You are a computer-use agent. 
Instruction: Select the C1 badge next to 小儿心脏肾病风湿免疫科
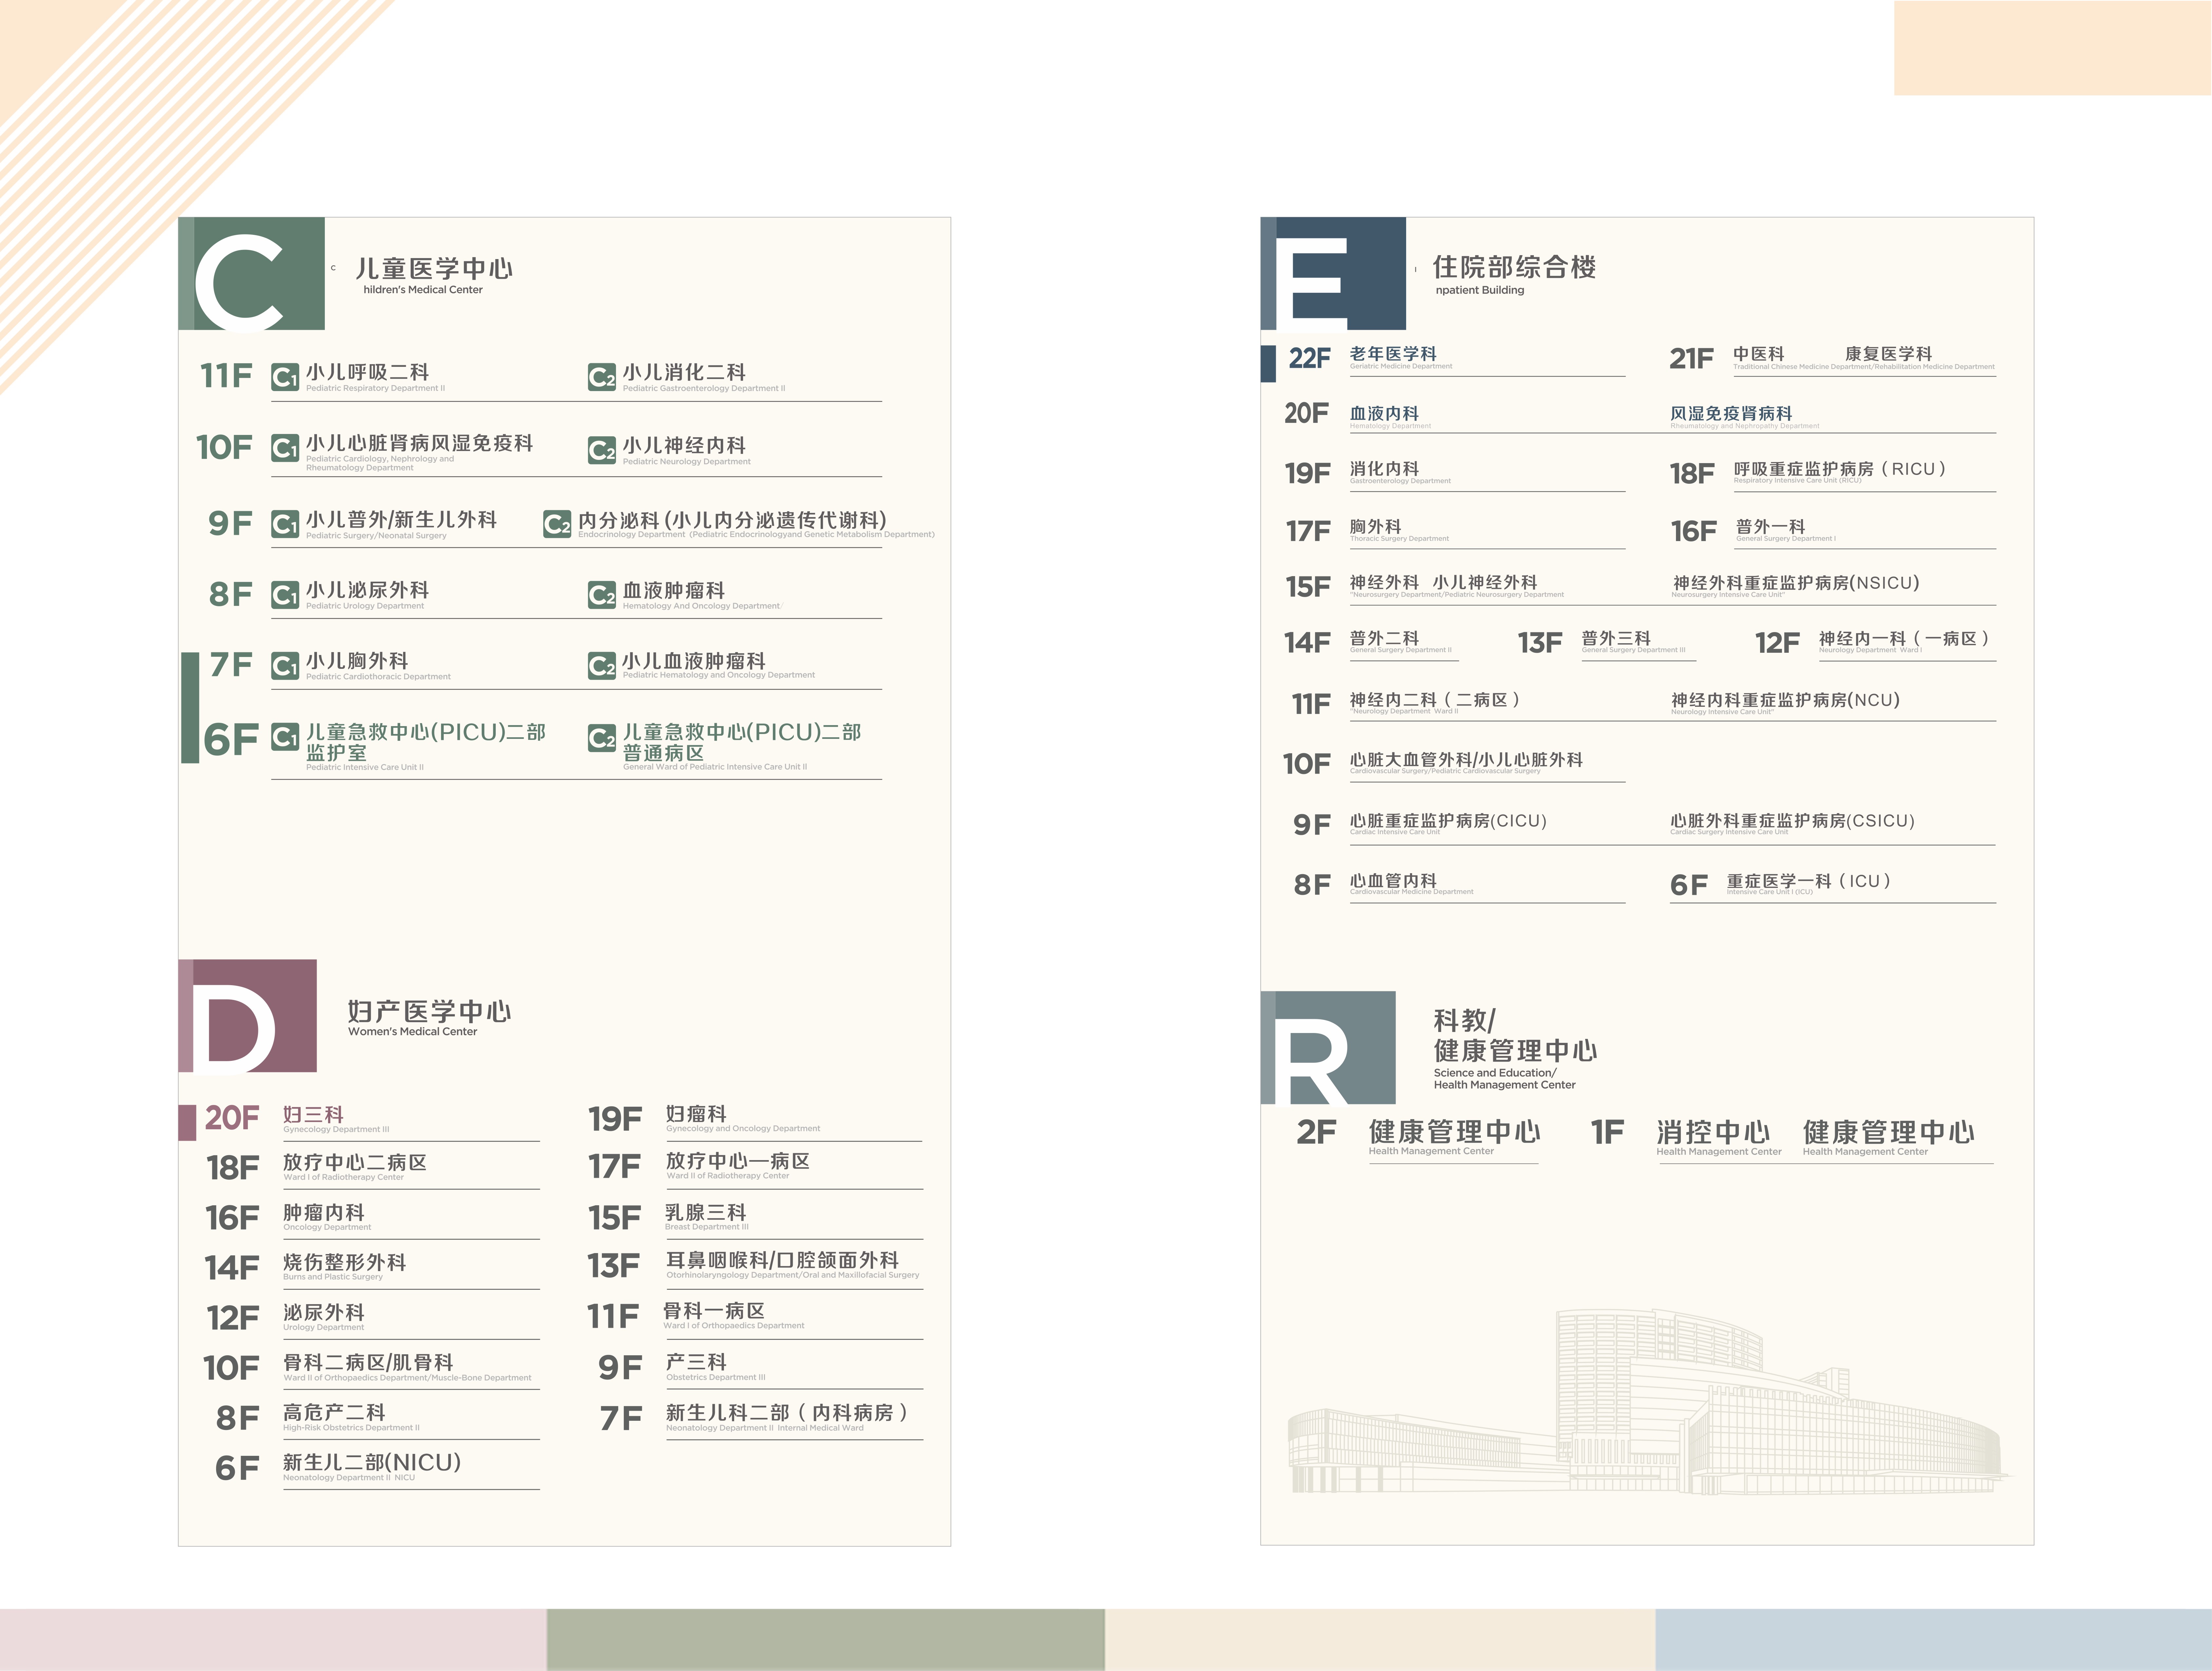point(285,448)
